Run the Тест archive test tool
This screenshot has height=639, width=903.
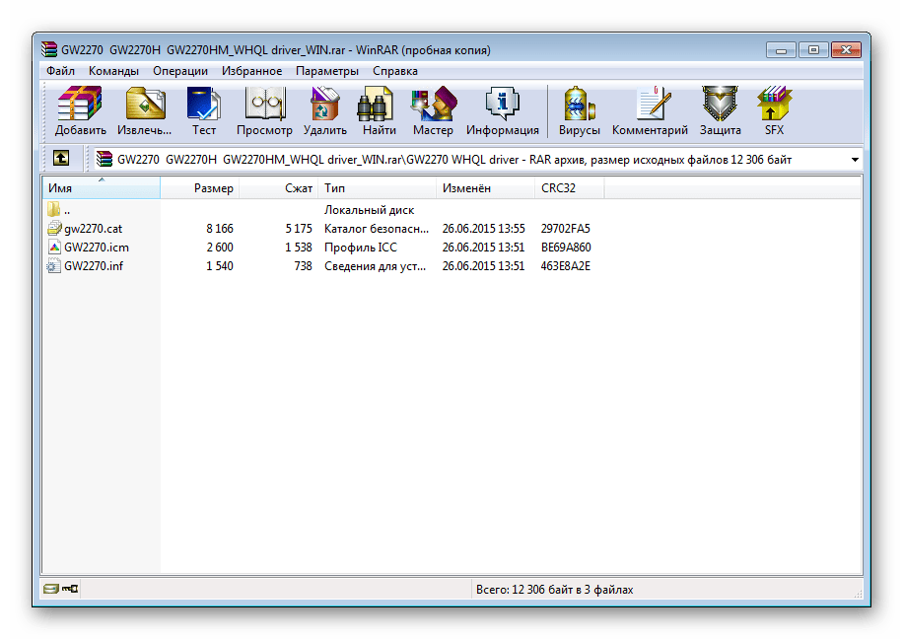click(x=204, y=110)
